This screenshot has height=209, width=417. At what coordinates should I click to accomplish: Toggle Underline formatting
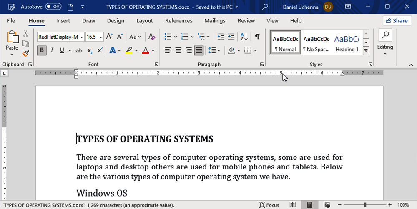(x=62, y=50)
